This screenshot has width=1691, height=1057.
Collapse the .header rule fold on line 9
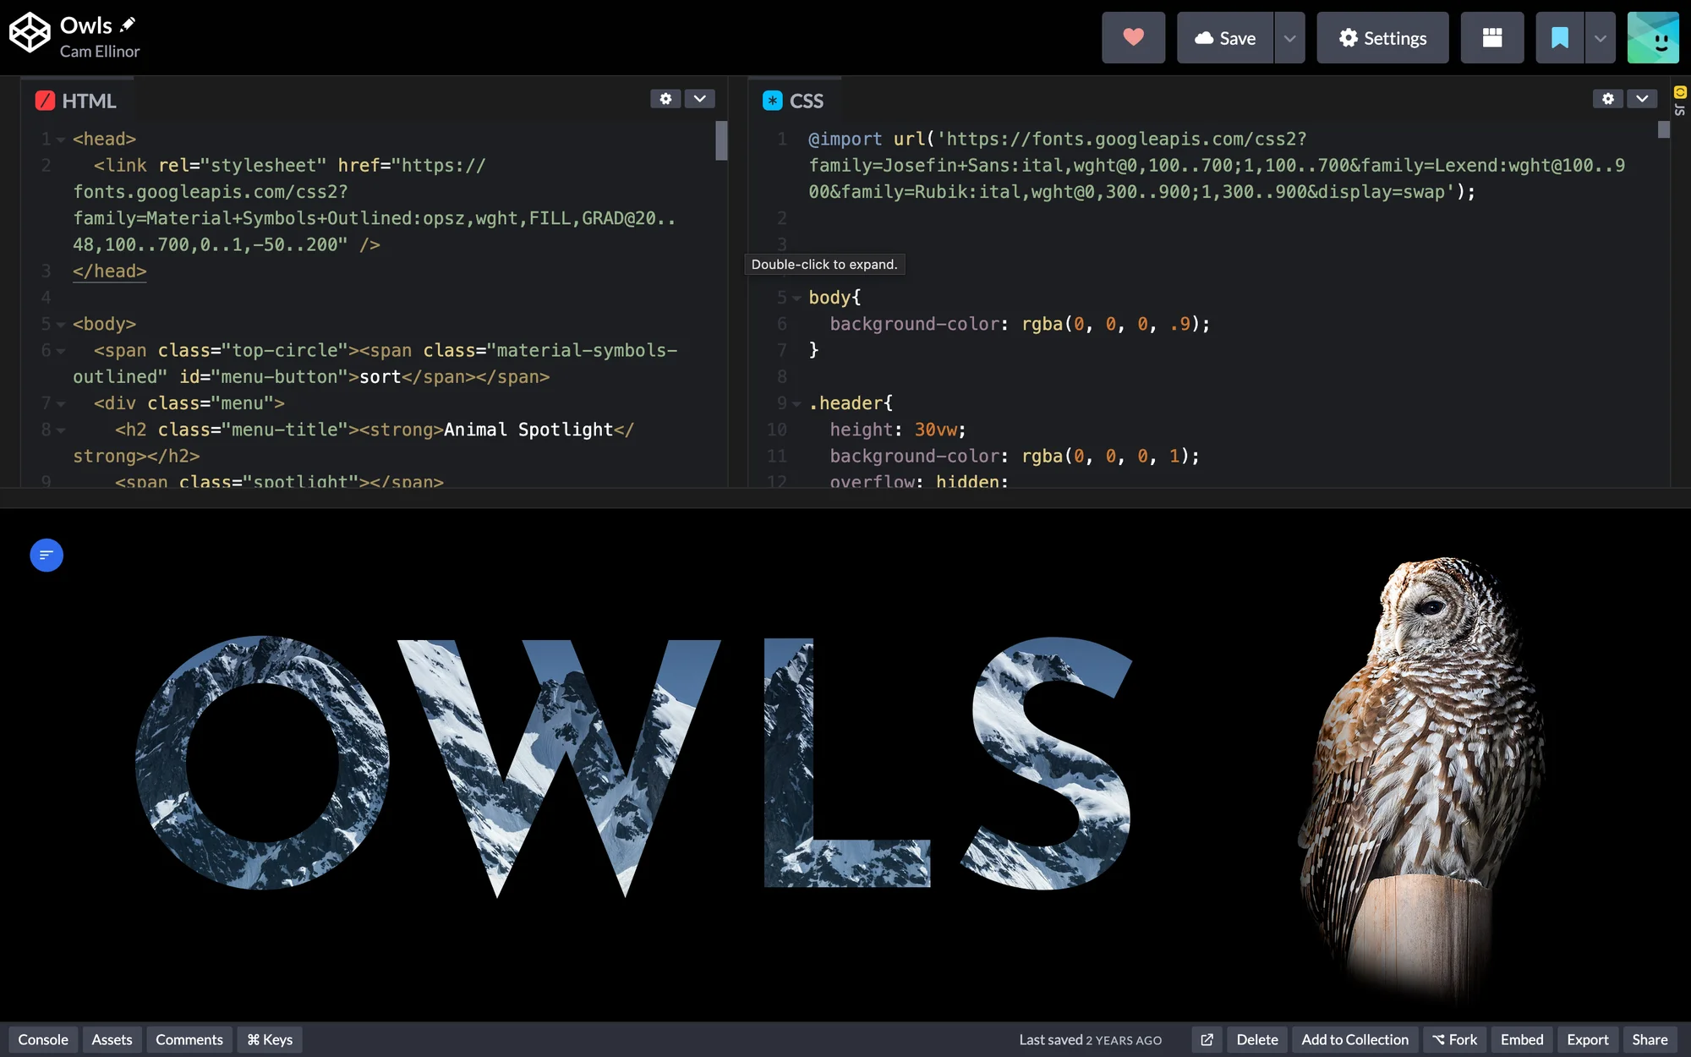(796, 404)
